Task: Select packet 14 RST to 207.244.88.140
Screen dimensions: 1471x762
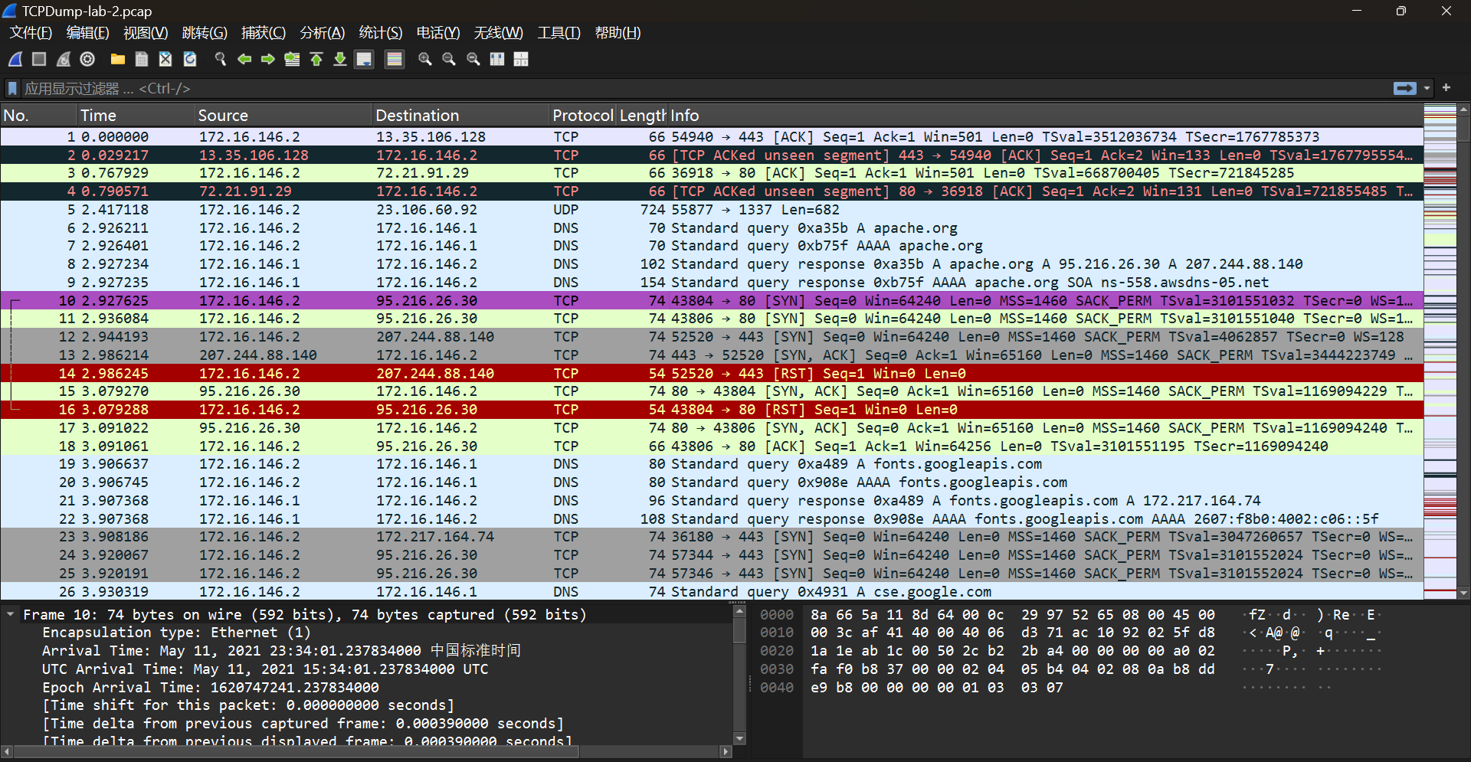Action: pos(712,374)
